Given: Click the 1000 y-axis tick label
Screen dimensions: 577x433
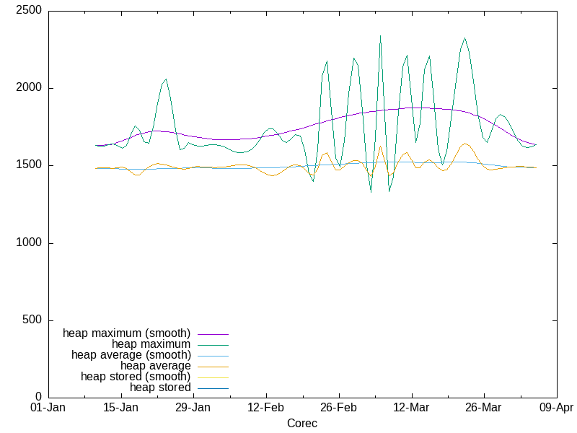Looking at the screenshot, I should 30,243.
